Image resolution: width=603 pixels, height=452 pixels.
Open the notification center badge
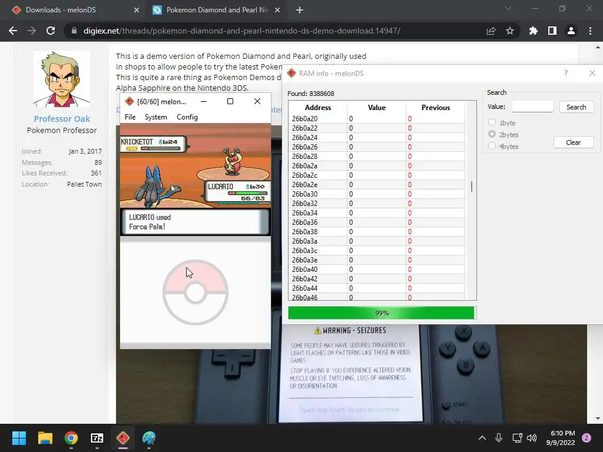(x=587, y=438)
